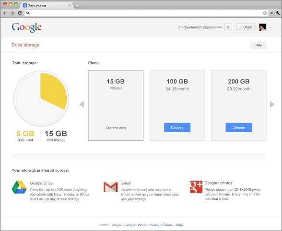
Task: Click the Google logo
Action: (x=27, y=27)
